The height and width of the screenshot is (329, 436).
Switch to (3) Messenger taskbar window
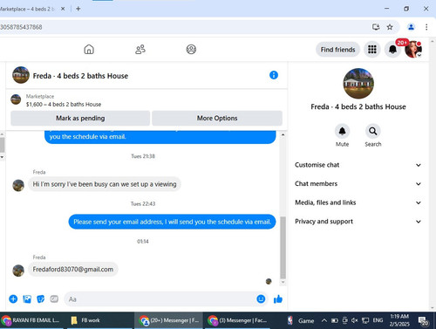[237, 320]
